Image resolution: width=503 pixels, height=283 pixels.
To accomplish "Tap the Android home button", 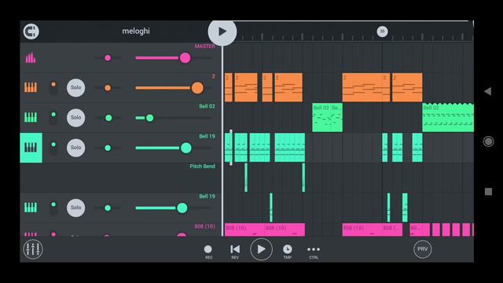I will (x=488, y=141).
